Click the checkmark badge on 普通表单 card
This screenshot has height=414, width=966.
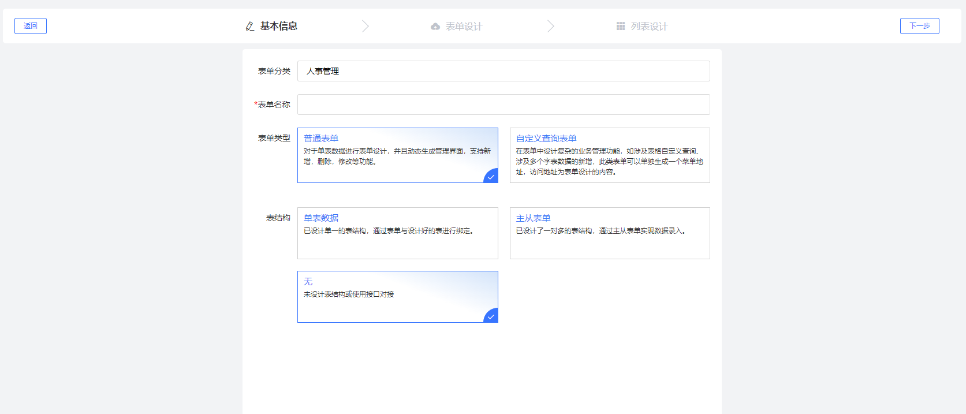click(x=491, y=177)
